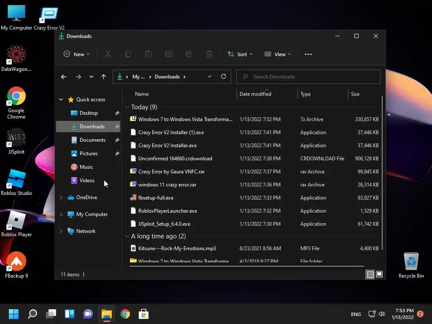Click the Cut scissors icon in toolbar
This screenshot has width=432, height=324.
click(108, 54)
